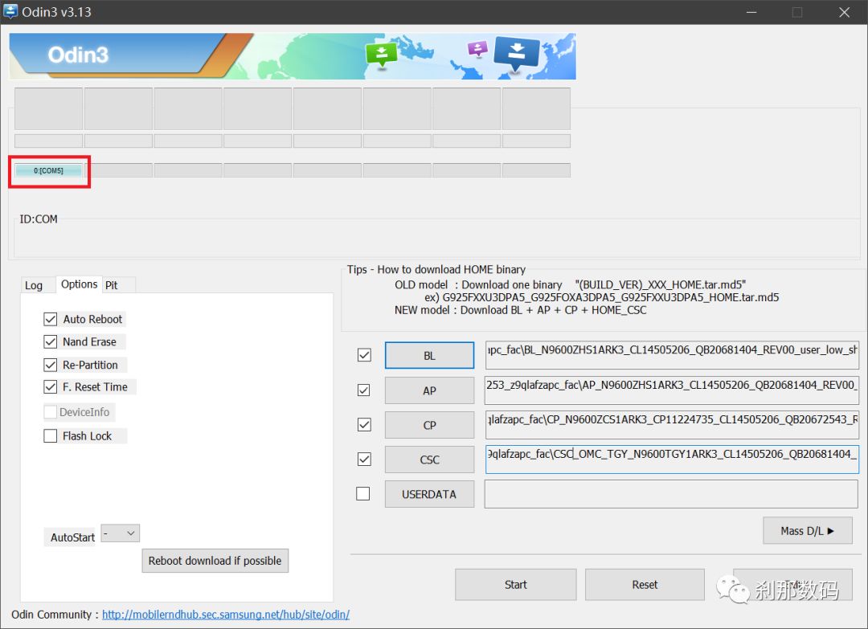The width and height of the screenshot is (868, 629).
Task: Enable the Flash Lock checkbox
Action: (x=51, y=436)
